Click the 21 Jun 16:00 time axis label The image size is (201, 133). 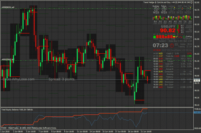(146, 132)
